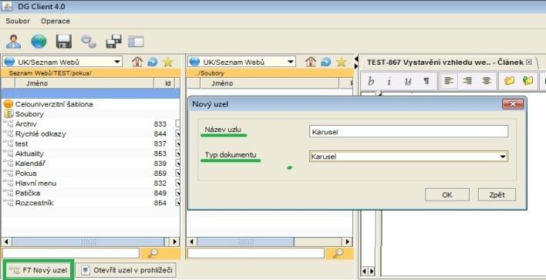Toggle the checkbox in Hlavní menu row

click(177, 183)
